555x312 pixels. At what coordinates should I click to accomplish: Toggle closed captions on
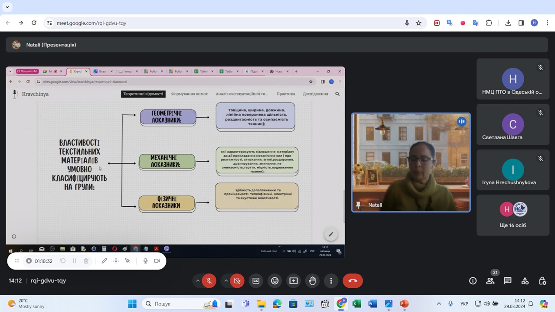[x=256, y=281]
